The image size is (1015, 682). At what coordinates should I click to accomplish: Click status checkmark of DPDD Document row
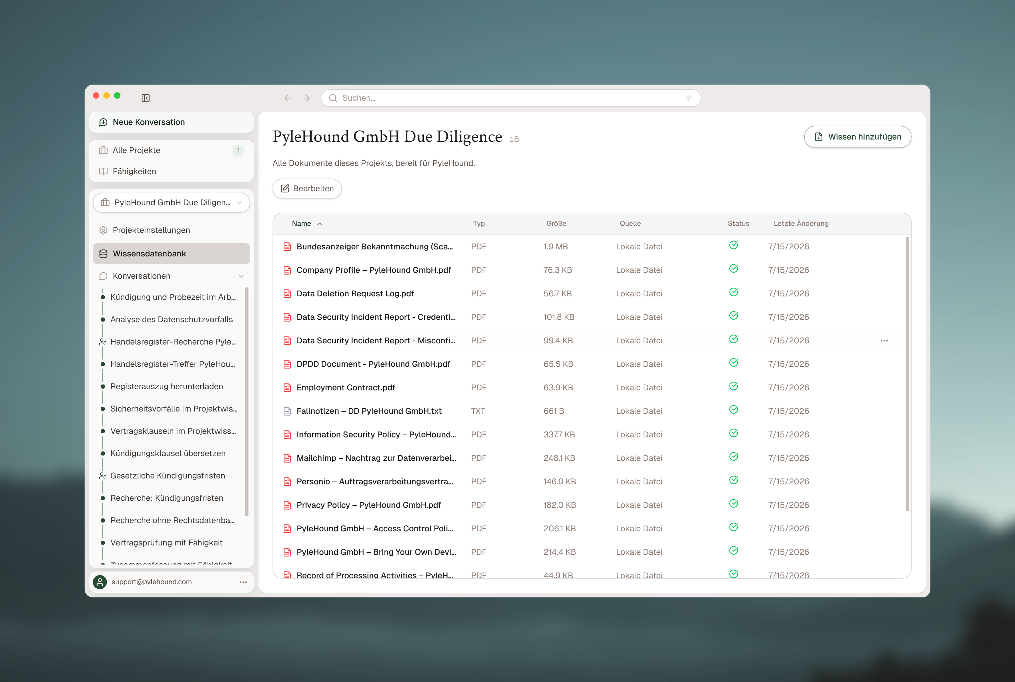tap(734, 363)
